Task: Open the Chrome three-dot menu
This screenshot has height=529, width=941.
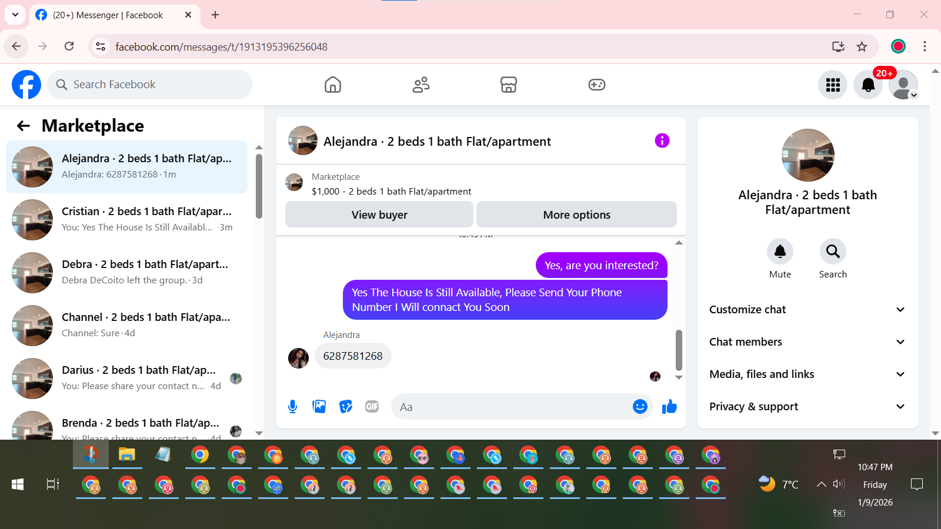Action: [x=925, y=46]
